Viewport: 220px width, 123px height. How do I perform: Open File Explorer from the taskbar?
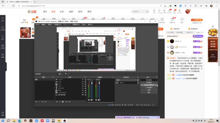click(14, 121)
